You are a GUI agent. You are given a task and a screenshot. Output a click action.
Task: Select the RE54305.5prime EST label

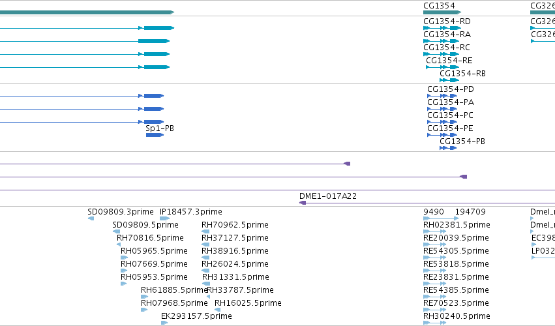coord(457,251)
